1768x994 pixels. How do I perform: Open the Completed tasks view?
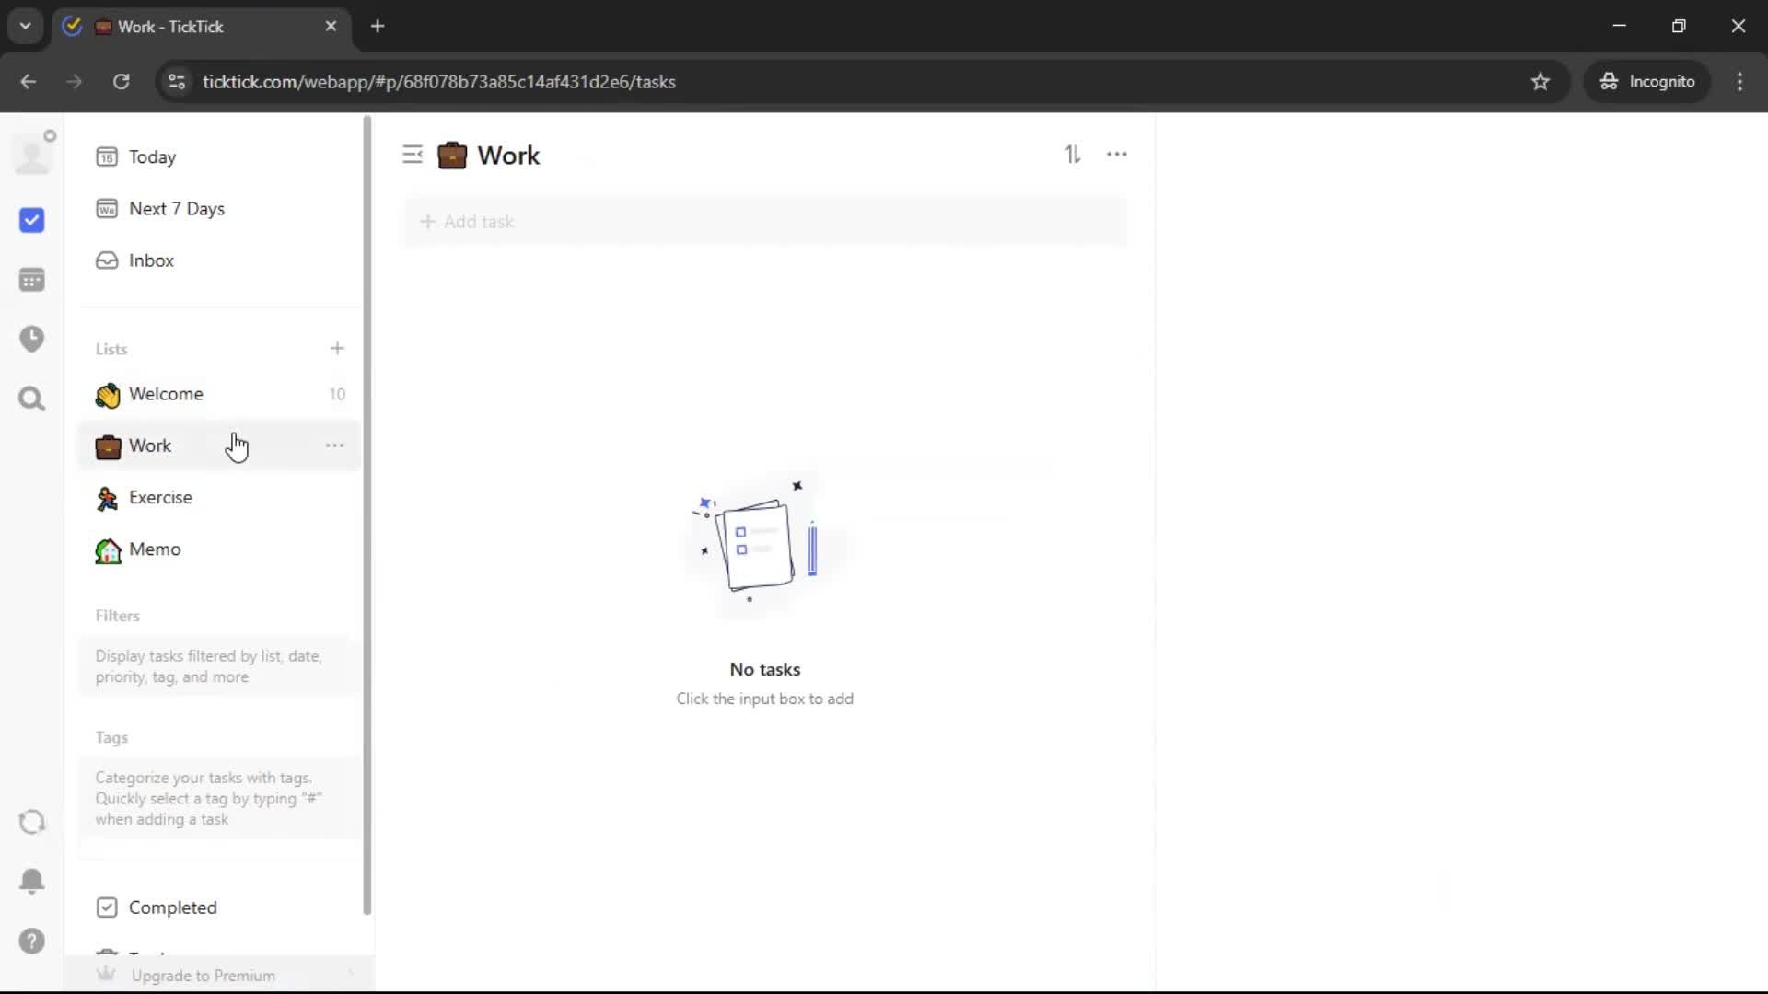[172, 907]
